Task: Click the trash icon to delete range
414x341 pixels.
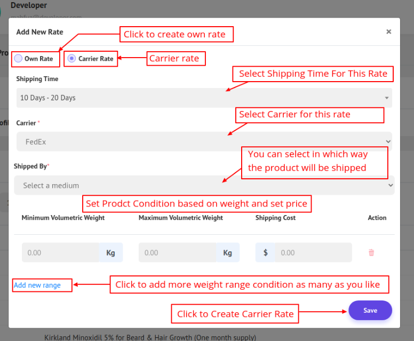Action: [371, 252]
